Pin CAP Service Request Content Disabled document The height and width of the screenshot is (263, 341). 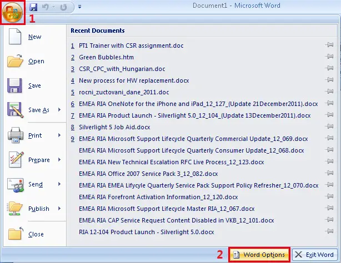(x=329, y=220)
